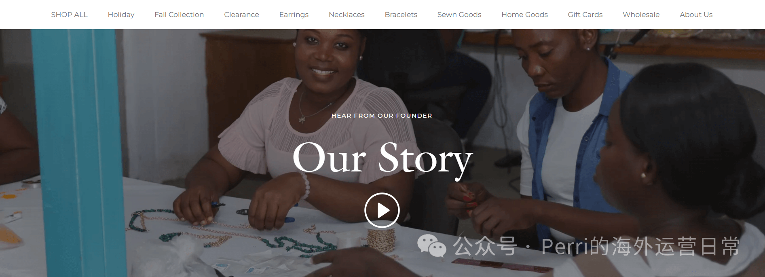Play the Our Story founder video

(382, 210)
